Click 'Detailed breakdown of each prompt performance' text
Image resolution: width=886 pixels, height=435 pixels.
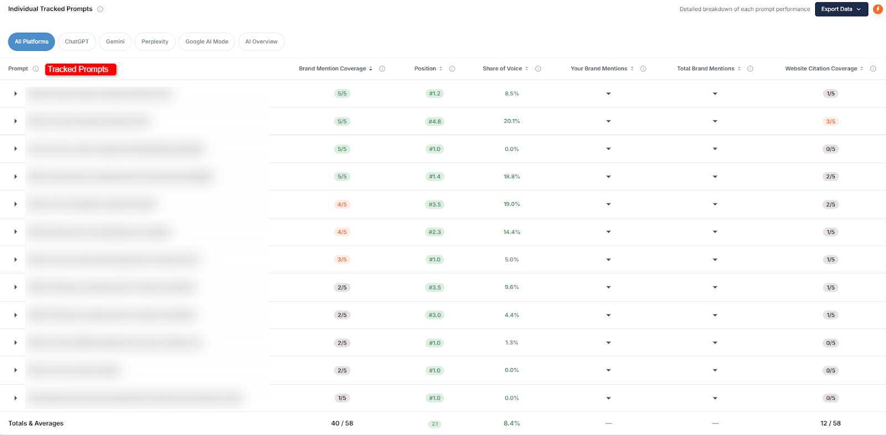coord(745,9)
